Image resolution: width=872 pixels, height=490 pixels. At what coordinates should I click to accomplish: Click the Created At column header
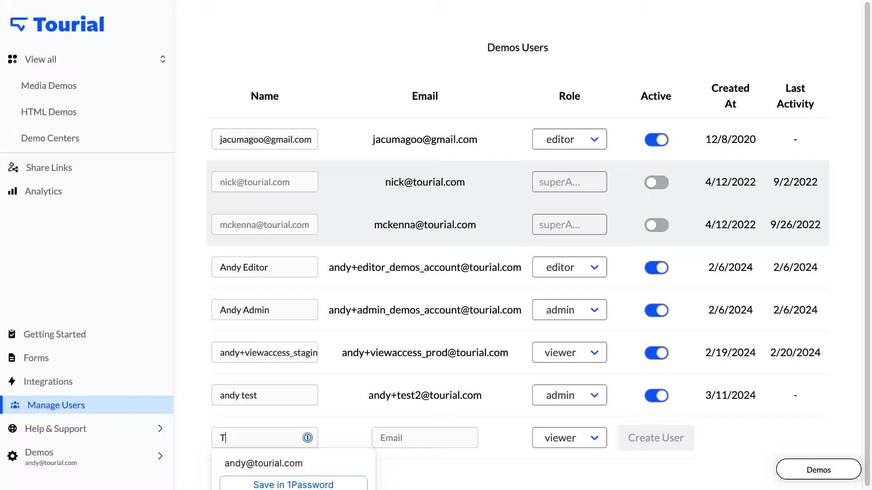[x=730, y=96]
